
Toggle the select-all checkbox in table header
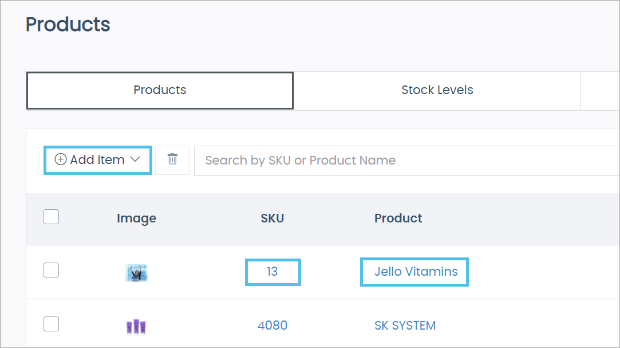click(52, 217)
